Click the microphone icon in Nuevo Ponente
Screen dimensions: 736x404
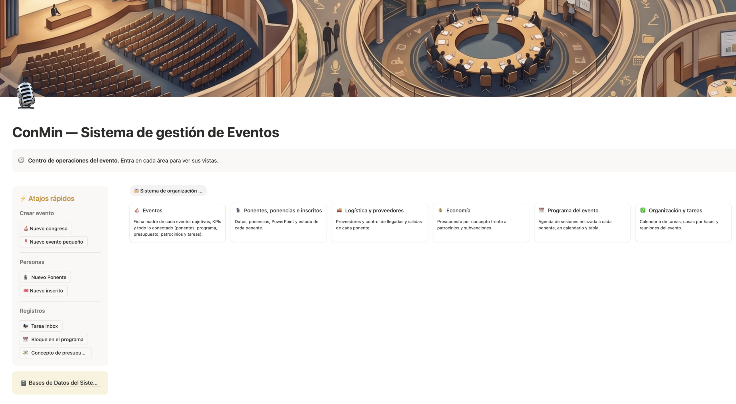tap(26, 277)
